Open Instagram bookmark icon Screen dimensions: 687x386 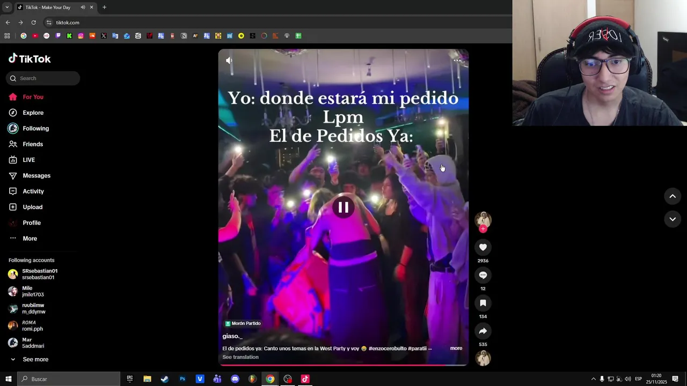81,36
